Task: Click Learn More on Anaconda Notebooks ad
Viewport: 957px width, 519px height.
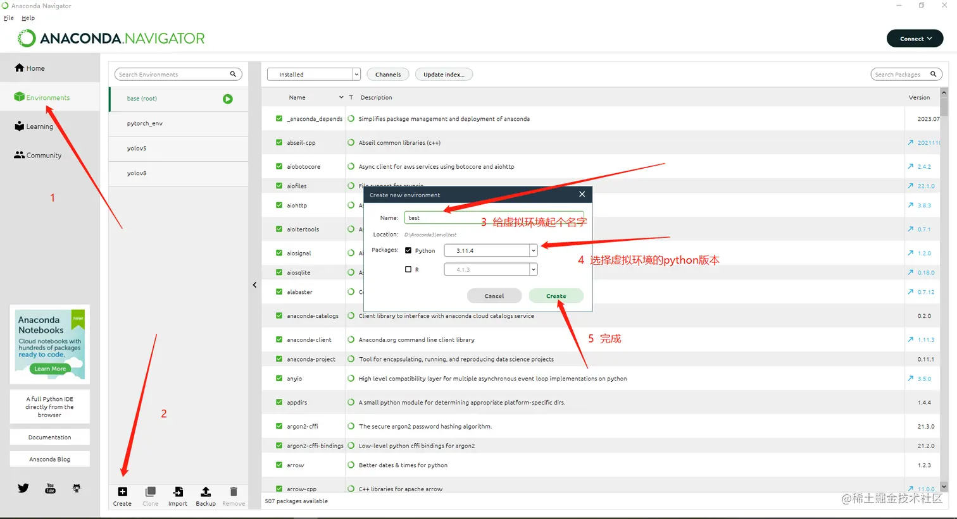Action: click(x=50, y=369)
